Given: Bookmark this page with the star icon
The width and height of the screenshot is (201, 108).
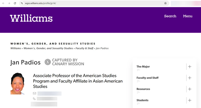Looking at the screenshot, I should click(x=165, y=3).
